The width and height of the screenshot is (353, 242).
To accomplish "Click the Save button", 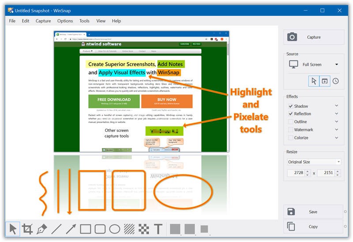I will point(313,212).
